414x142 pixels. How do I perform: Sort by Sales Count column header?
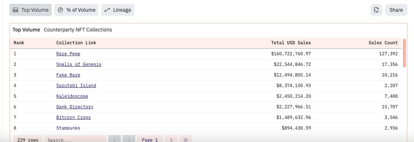383,43
